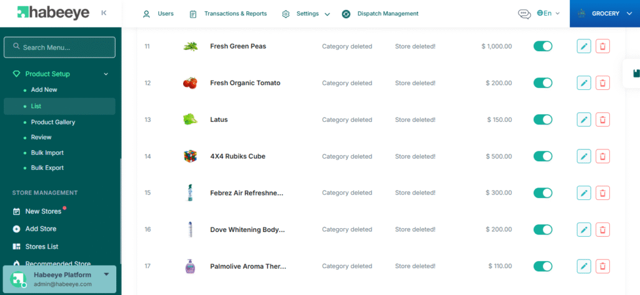Delete the 4X4 Rubiks Cube item
This screenshot has height=295, width=640.
point(602,156)
